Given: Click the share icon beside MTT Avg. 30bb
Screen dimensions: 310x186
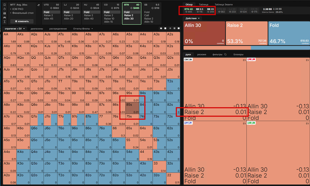Looking at the screenshot, I should [39, 5].
